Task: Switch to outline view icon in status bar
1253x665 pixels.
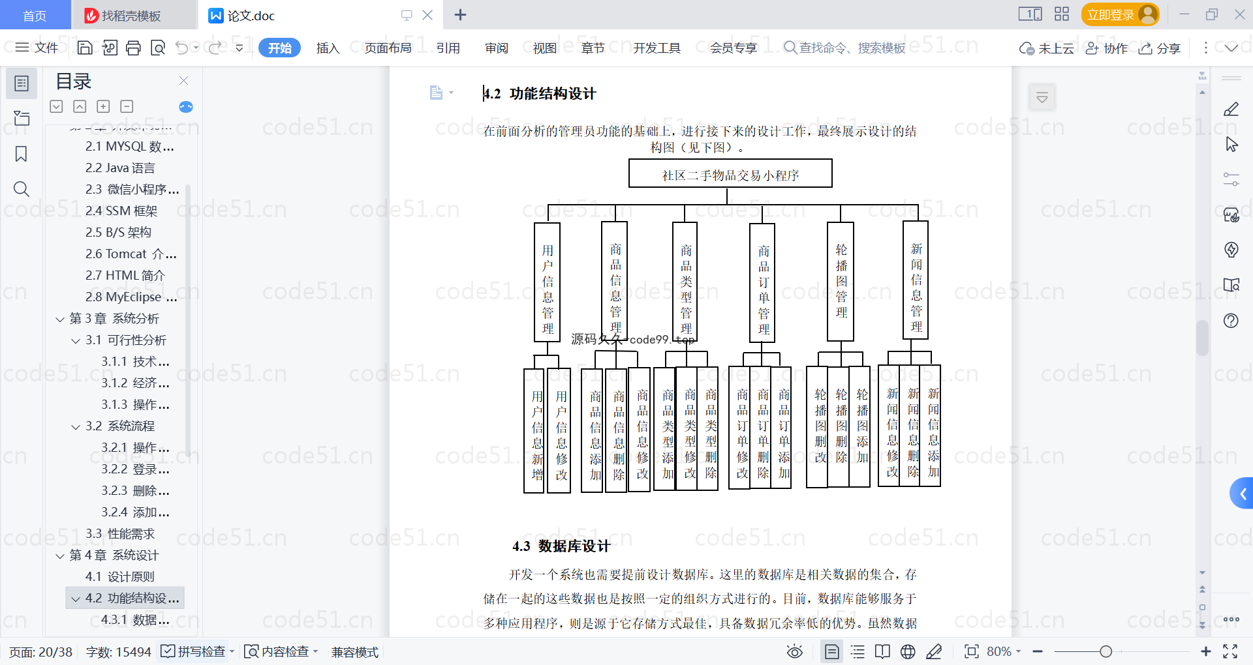Action: coord(858,651)
